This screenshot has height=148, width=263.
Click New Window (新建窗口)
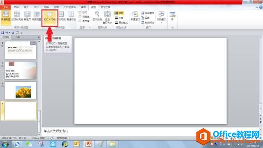click(135, 16)
